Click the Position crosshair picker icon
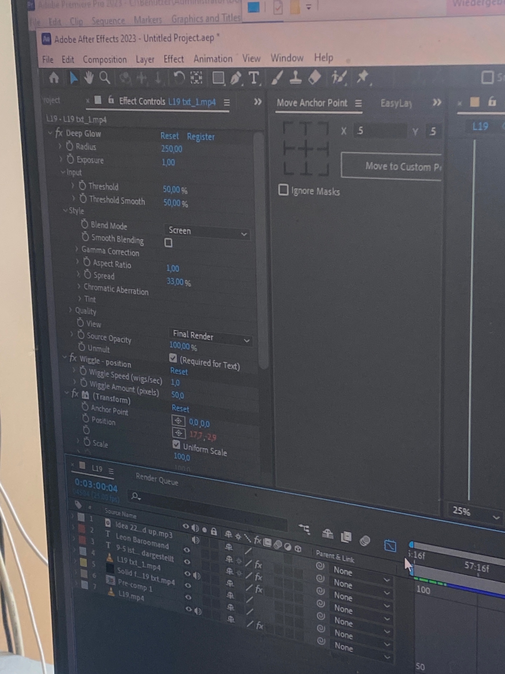 179,433
